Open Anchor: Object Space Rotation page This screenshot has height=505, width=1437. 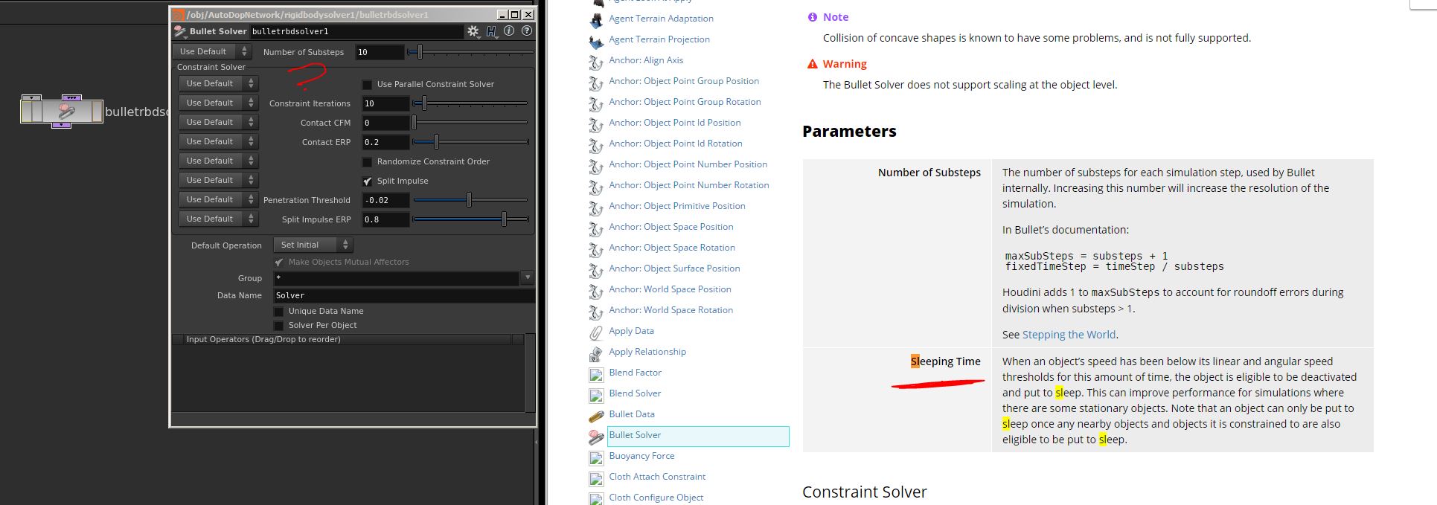pyautogui.click(x=672, y=248)
